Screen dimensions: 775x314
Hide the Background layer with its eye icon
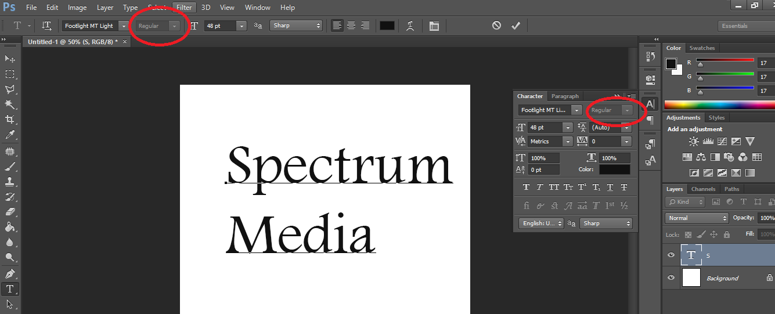point(671,278)
